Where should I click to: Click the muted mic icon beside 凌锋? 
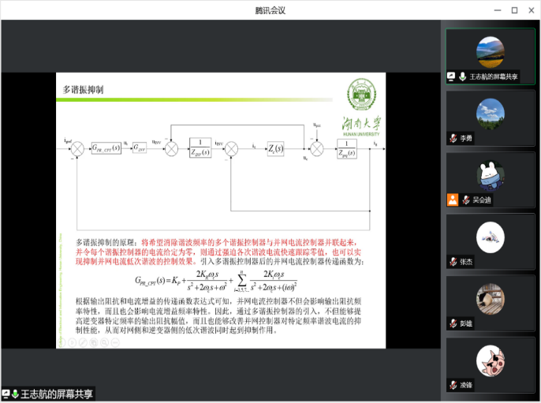pos(453,385)
